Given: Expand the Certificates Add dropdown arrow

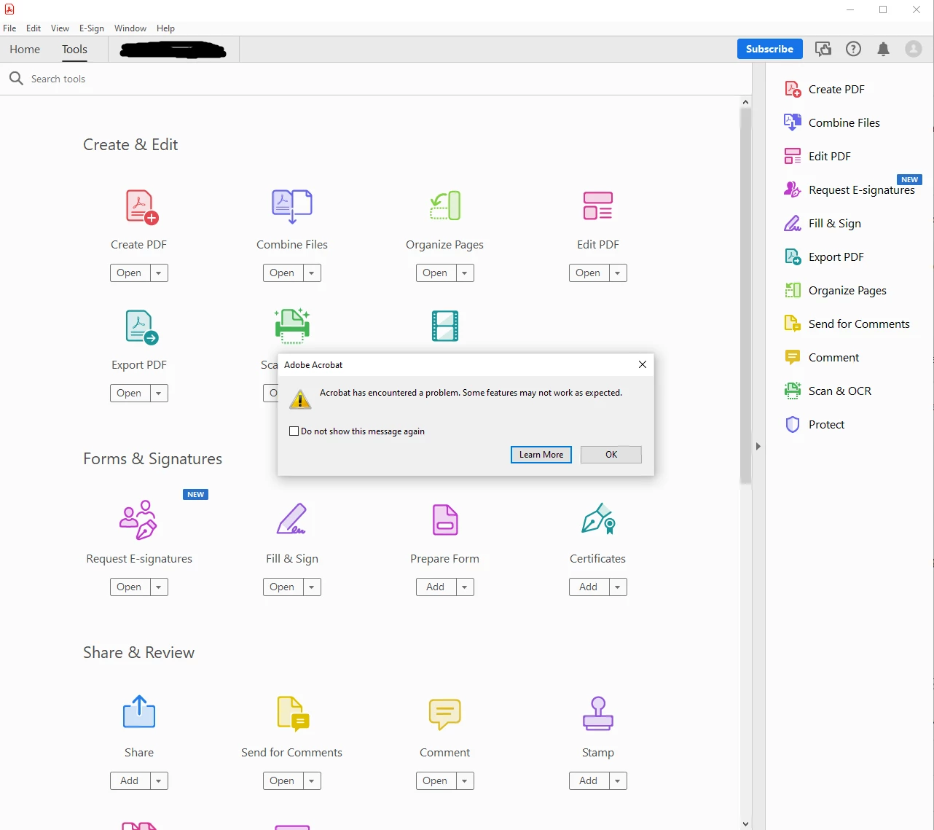Looking at the screenshot, I should (618, 587).
